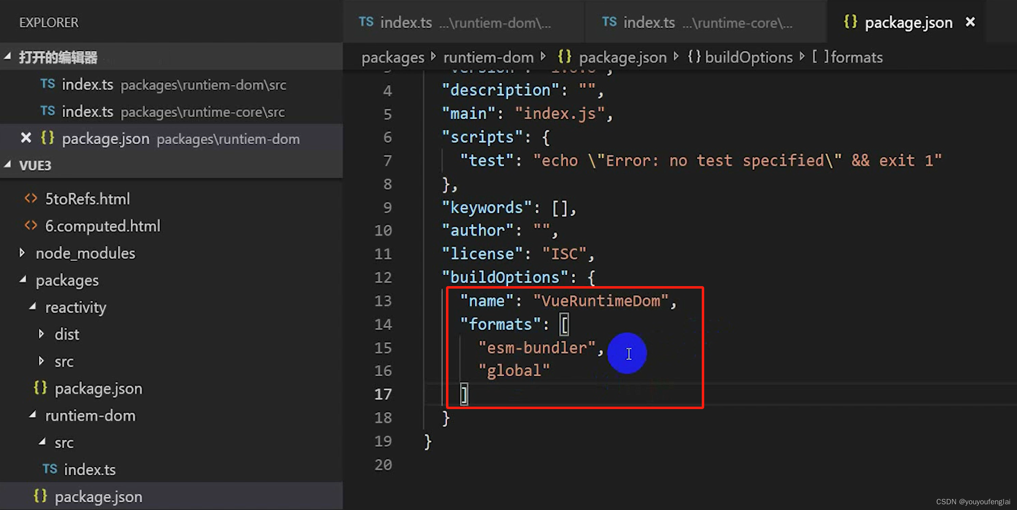The width and height of the screenshot is (1017, 510).
Task: Switch to the runtime-core index.ts tab
Action: (x=696, y=23)
